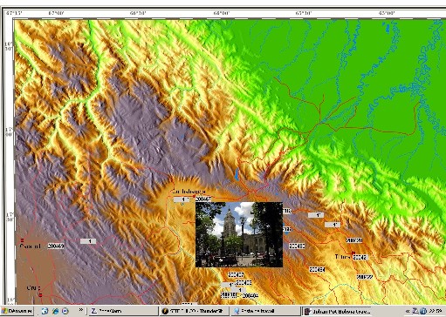
Task: Select the waypoint label next to Caracollo
Action: pos(56,246)
